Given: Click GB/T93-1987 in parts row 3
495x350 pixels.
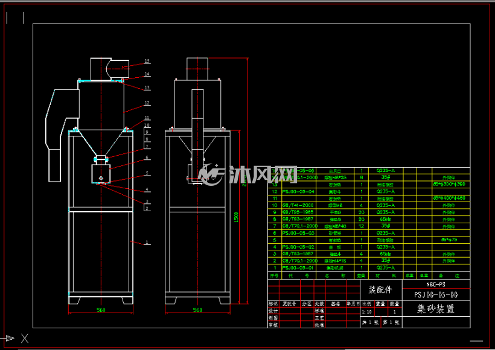Looking at the screenshot, I should pyautogui.click(x=298, y=253).
